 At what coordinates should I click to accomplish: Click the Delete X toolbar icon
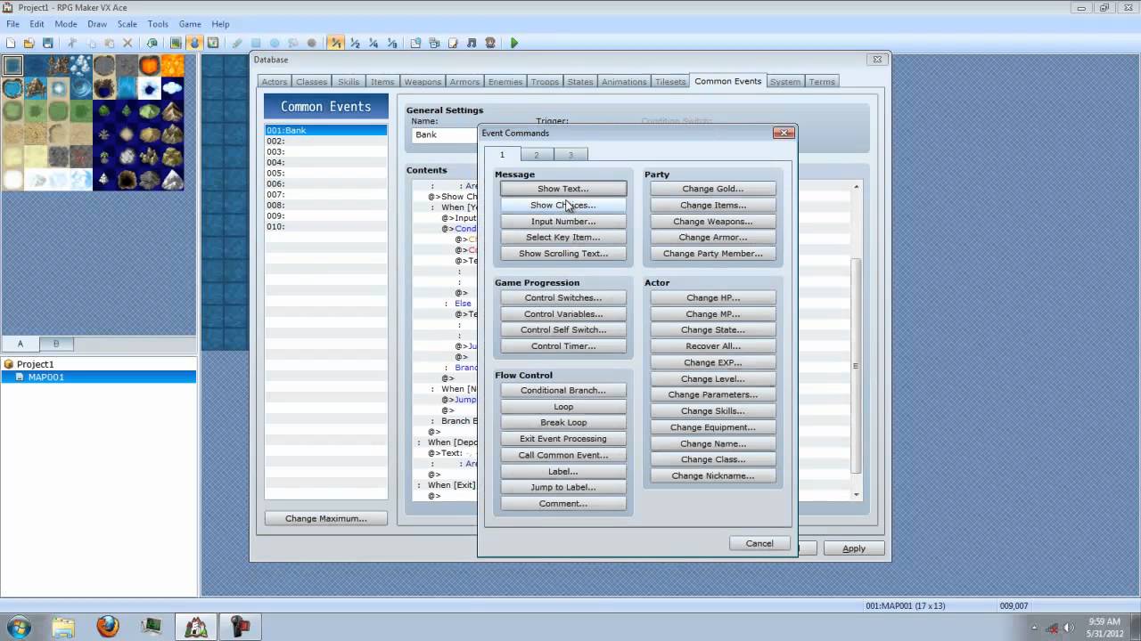127,43
